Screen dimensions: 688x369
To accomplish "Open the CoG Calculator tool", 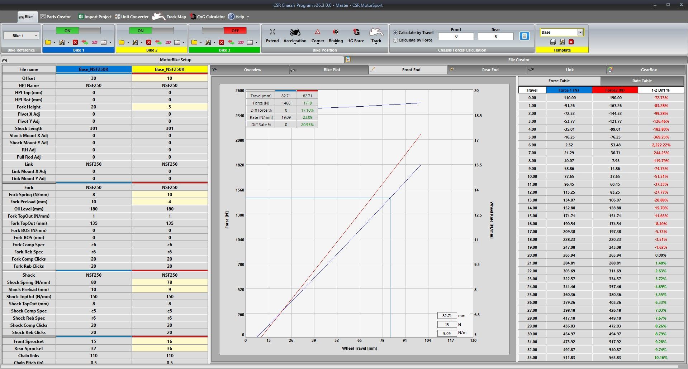I will [207, 17].
